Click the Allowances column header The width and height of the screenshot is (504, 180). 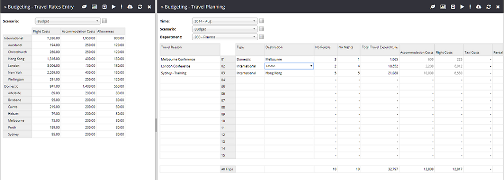[111, 31]
